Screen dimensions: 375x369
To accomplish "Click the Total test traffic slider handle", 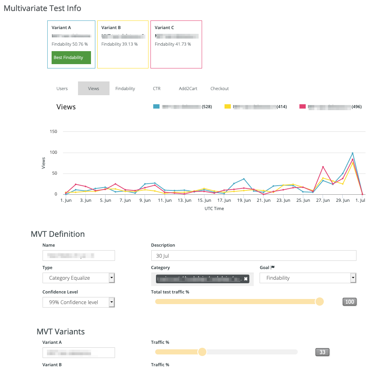I will coord(319,302).
